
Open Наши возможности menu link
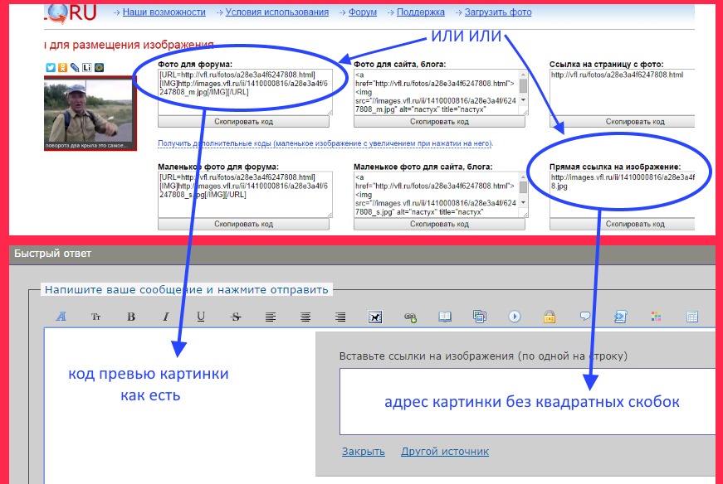(x=164, y=12)
